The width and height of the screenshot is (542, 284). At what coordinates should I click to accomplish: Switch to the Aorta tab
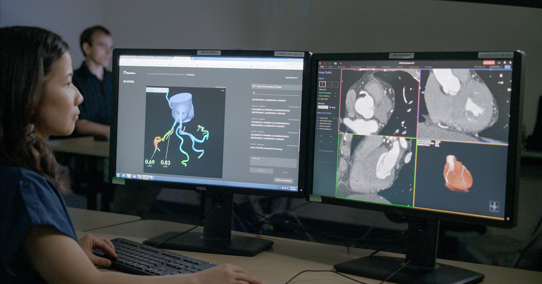[330, 67]
